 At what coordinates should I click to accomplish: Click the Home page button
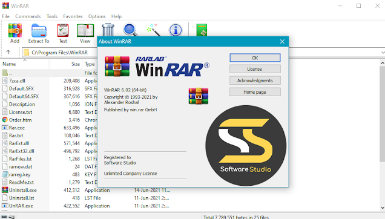255,92
